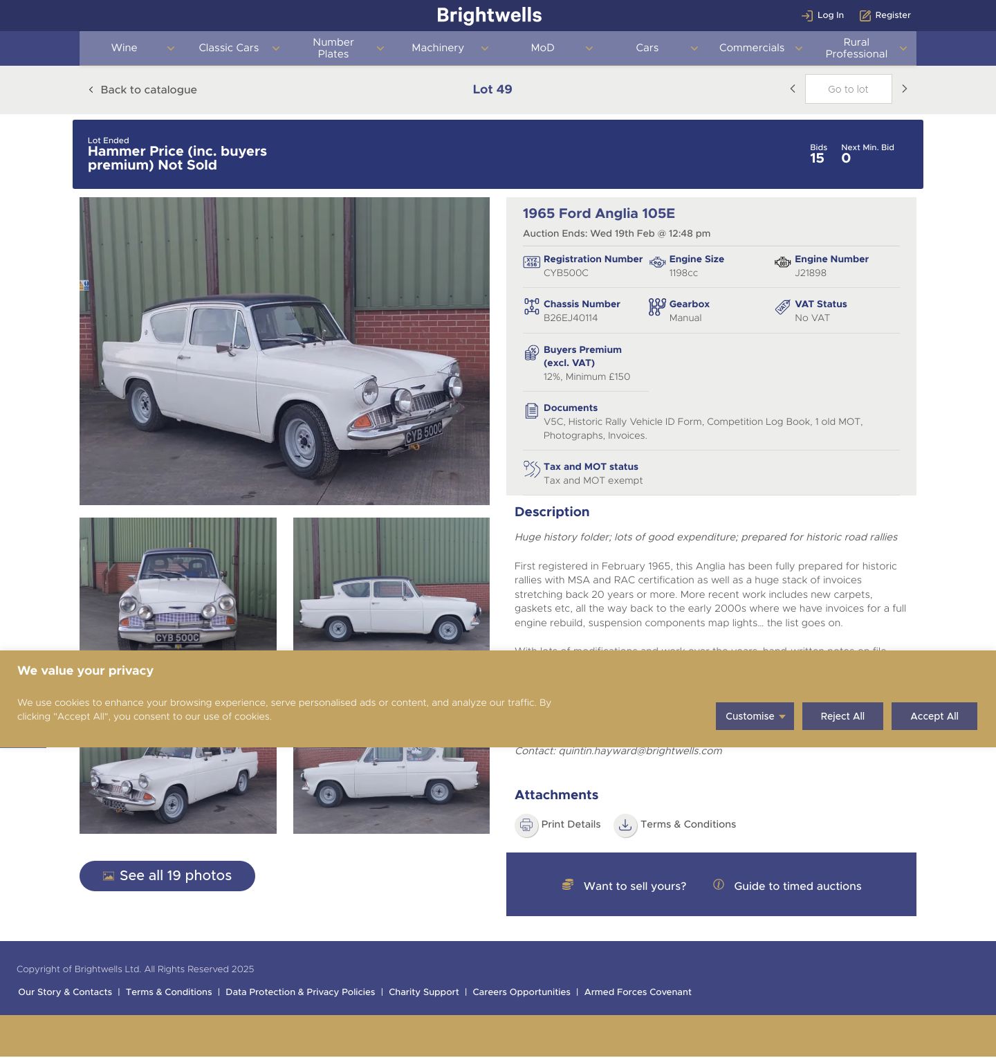The image size is (996, 1058).
Task: Click the Register pencil icon
Action: click(x=865, y=15)
